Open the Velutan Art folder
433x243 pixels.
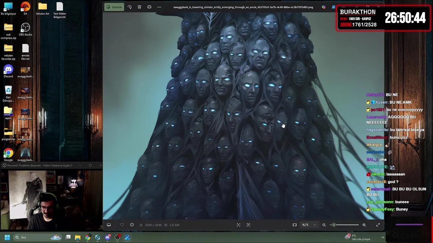42,9
